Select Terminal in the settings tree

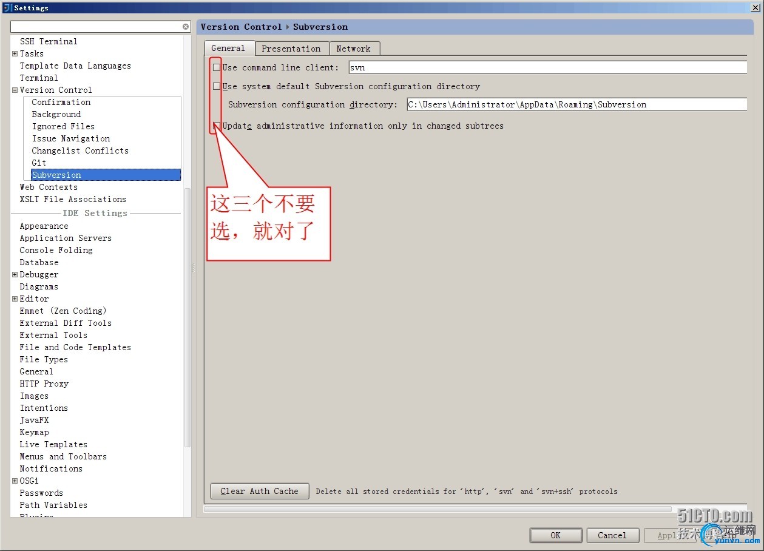pyautogui.click(x=39, y=78)
